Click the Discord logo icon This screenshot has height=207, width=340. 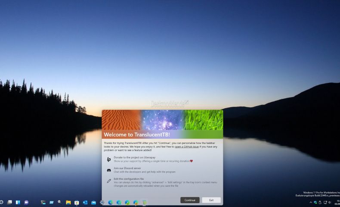(109, 170)
